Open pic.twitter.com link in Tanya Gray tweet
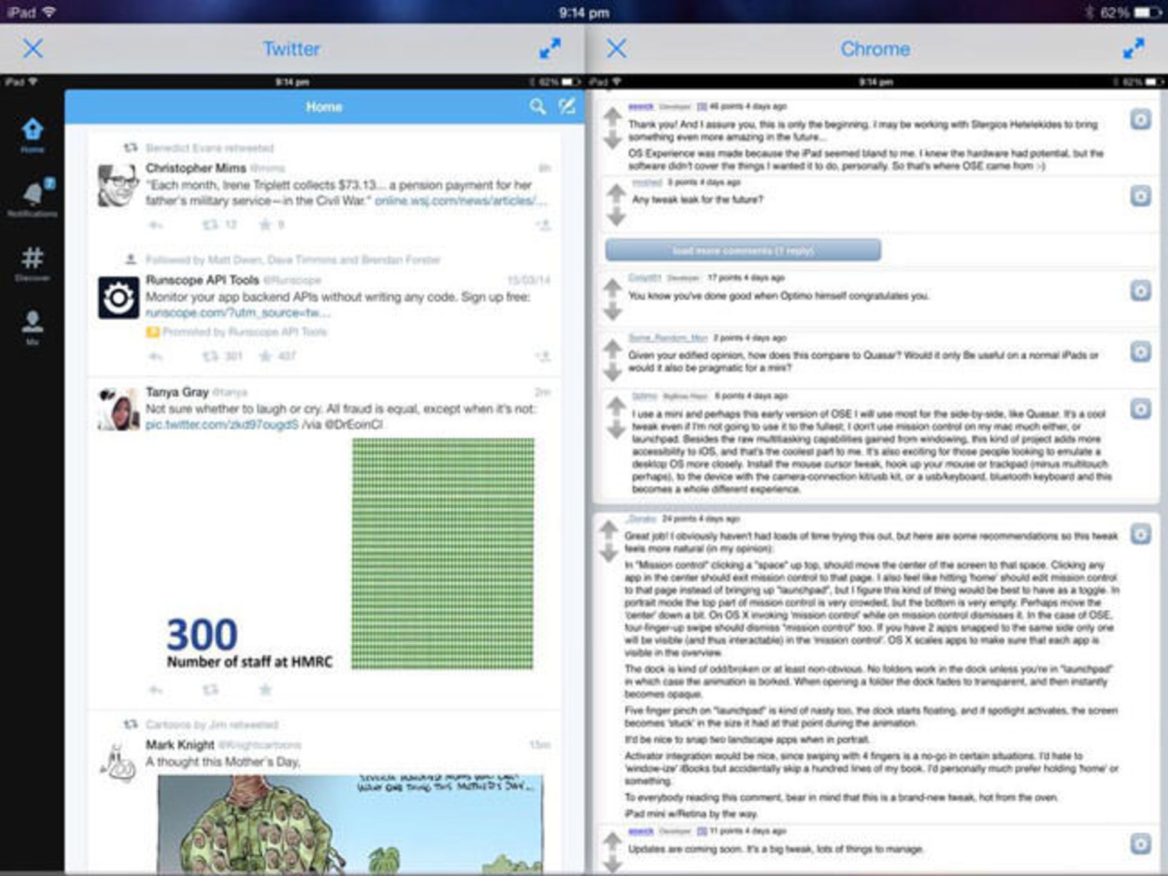Image resolution: width=1168 pixels, height=876 pixels. point(221,424)
